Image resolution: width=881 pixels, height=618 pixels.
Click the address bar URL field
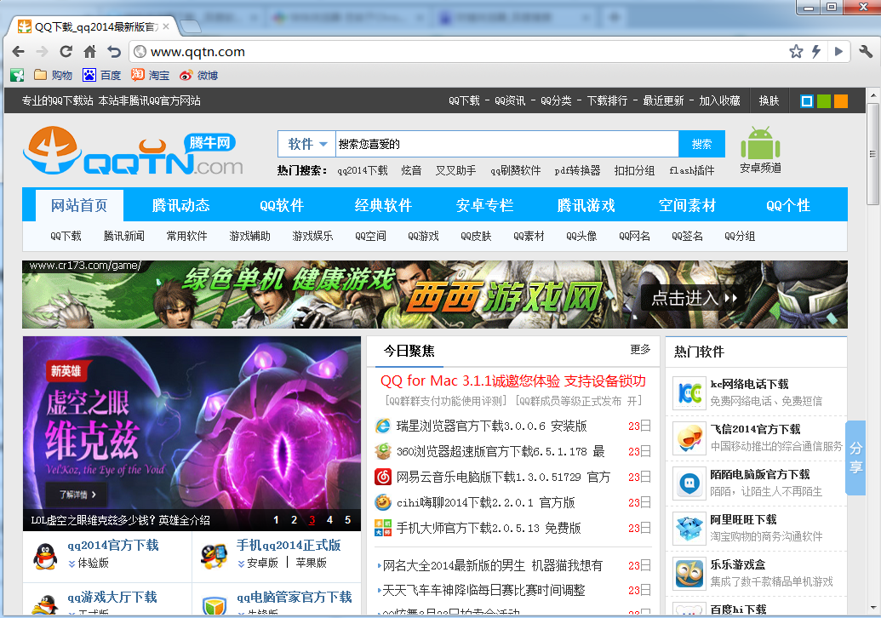pos(458,52)
